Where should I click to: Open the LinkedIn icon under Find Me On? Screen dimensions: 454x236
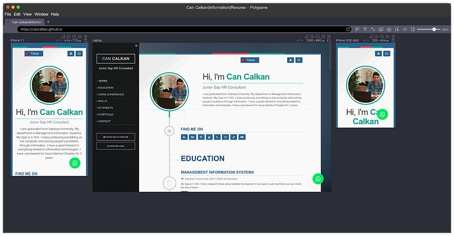pyautogui.click(x=184, y=137)
